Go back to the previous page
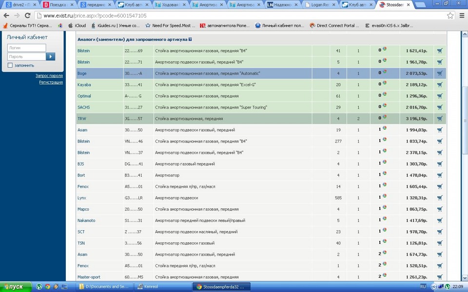The height and width of the screenshot is (292, 468). (6, 16)
